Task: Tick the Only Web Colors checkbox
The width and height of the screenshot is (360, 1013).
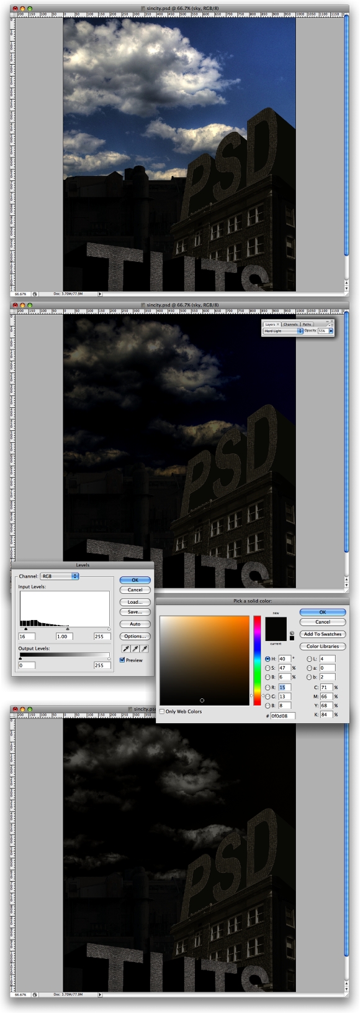Action: (x=163, y=711)
